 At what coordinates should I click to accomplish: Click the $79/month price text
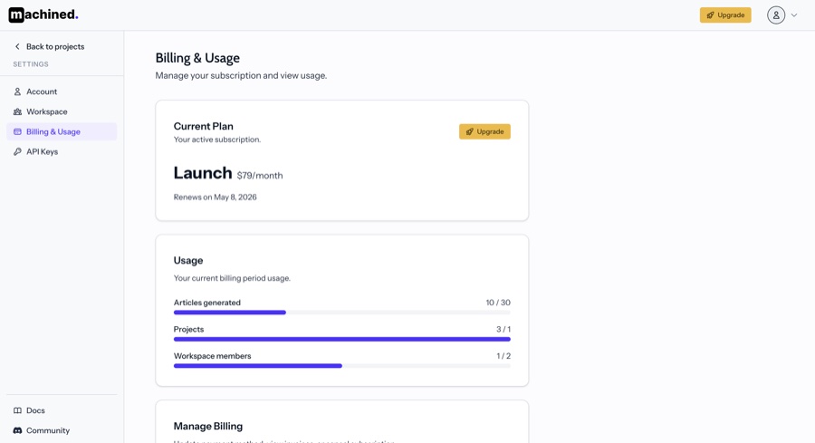260,176
